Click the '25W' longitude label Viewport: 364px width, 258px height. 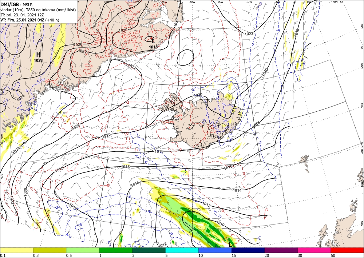[x=164, y=2]
